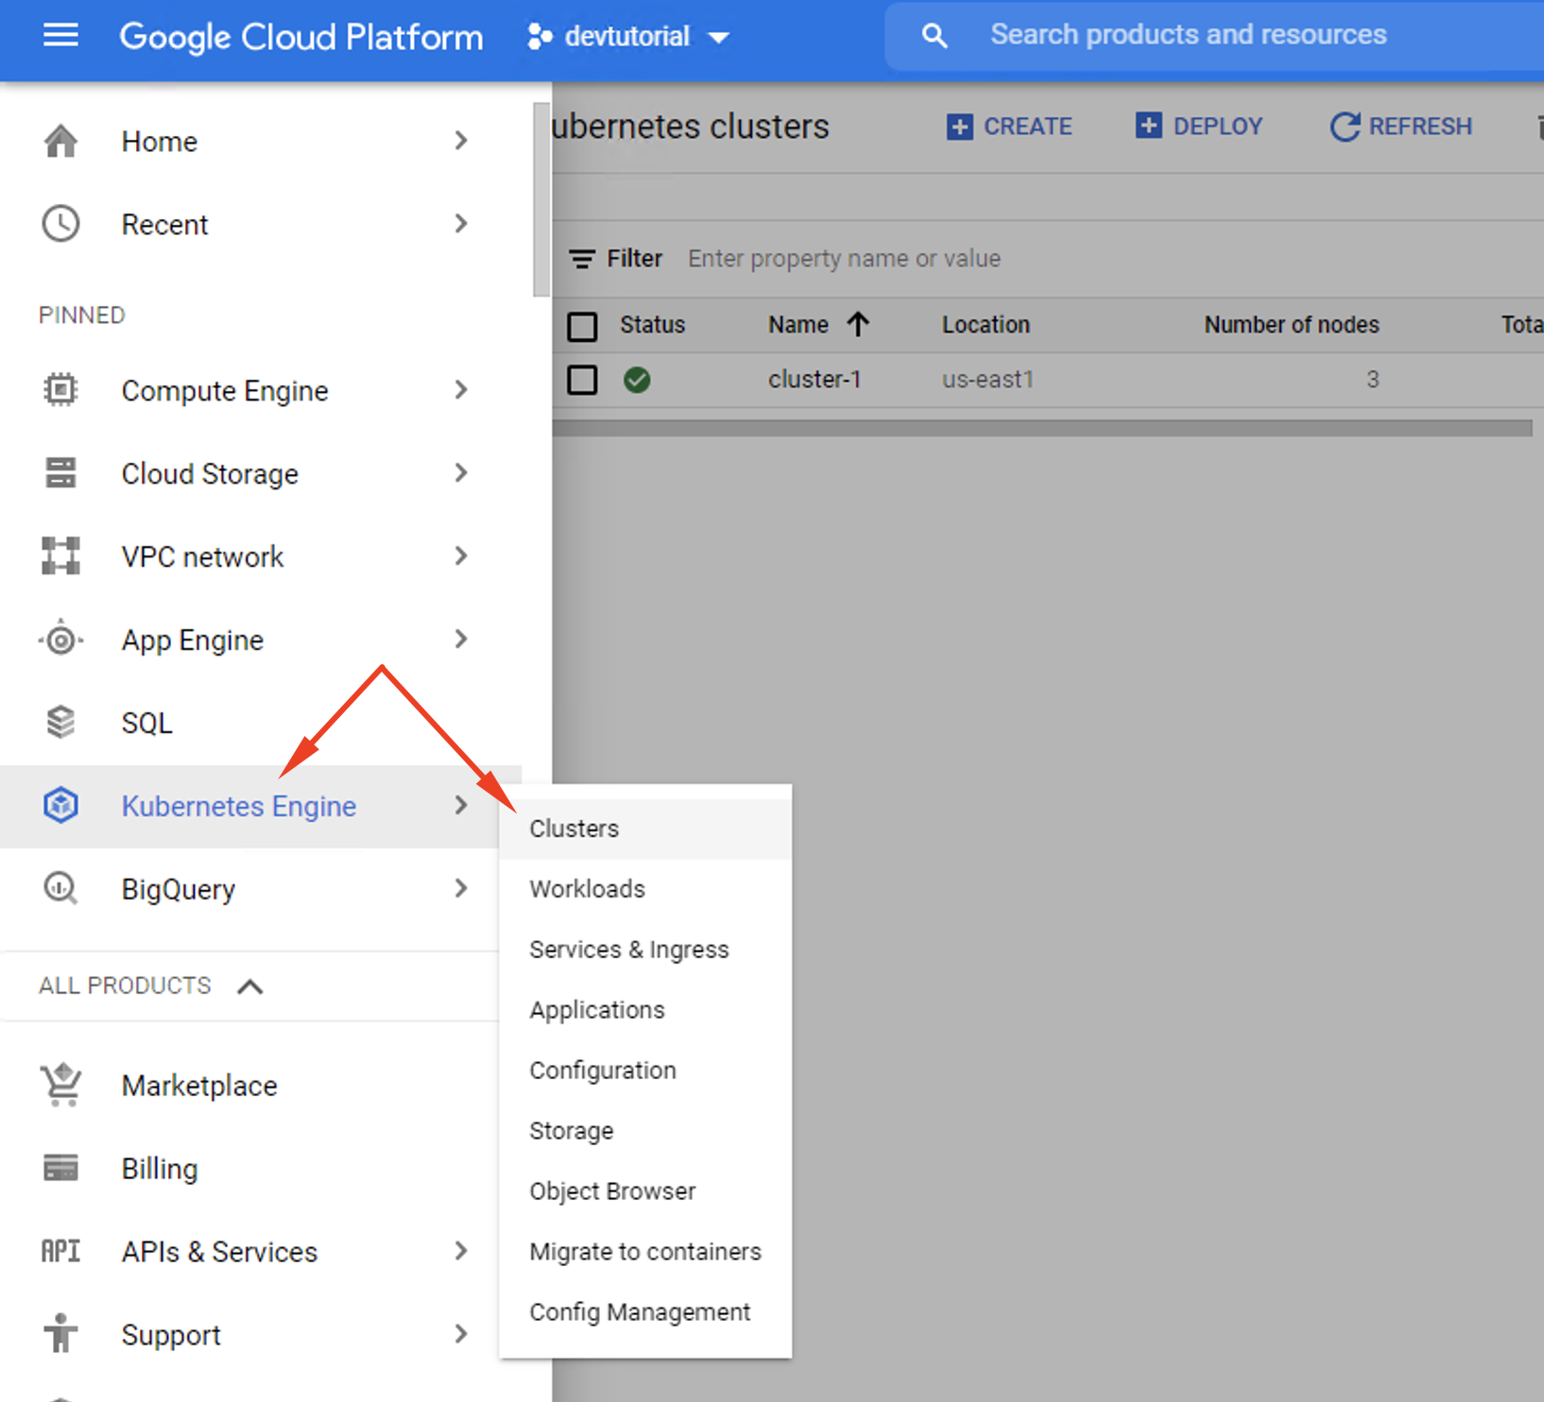
Task: Click the App Engine icon
Action: 60,640
